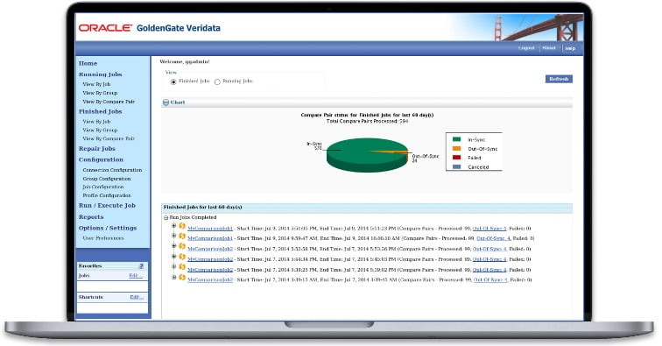Image resolution: width=662 pixels, height=346 pixels.
Task: Open Profile Configuration
Action: click(107, 195)
